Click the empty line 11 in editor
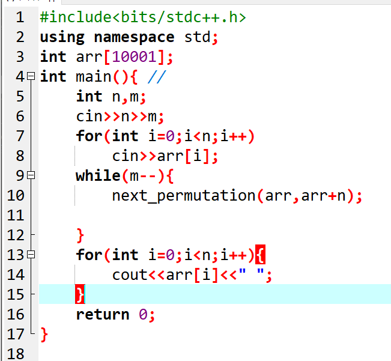 pyautogui.click(x=210, y=216)
